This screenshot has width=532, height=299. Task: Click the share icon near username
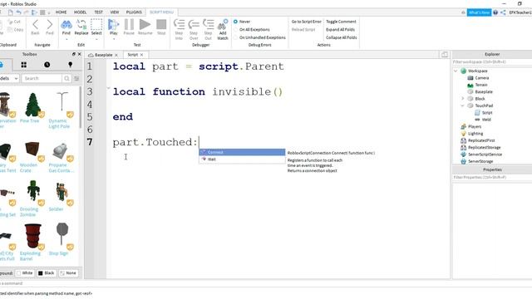click(503, 12)
